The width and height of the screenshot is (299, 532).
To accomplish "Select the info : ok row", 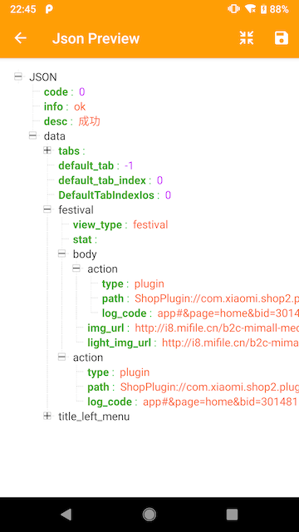I will pos(65,107).
